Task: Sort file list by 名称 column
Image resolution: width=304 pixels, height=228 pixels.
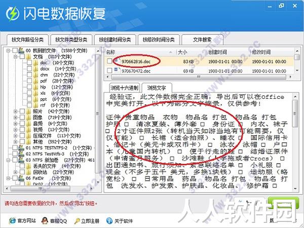Action: [140, 52]
